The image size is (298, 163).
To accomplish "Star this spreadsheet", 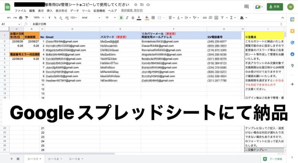I will (136, 4).
